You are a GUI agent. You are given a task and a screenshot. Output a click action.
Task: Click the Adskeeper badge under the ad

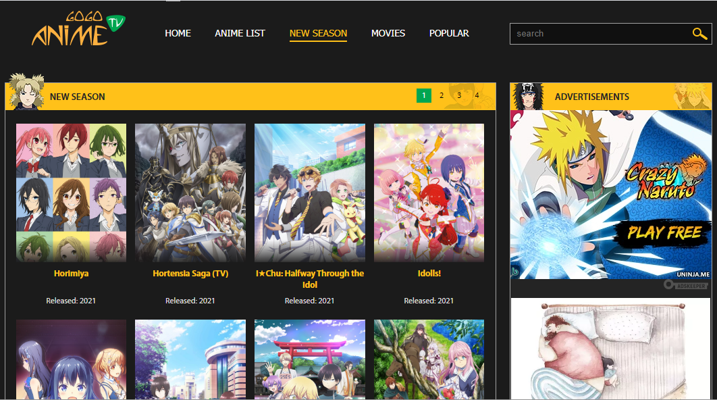point(685,285)
